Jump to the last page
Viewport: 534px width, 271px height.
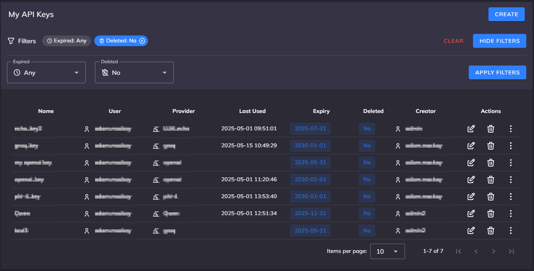pyautogui.click(x=511, y=251)
